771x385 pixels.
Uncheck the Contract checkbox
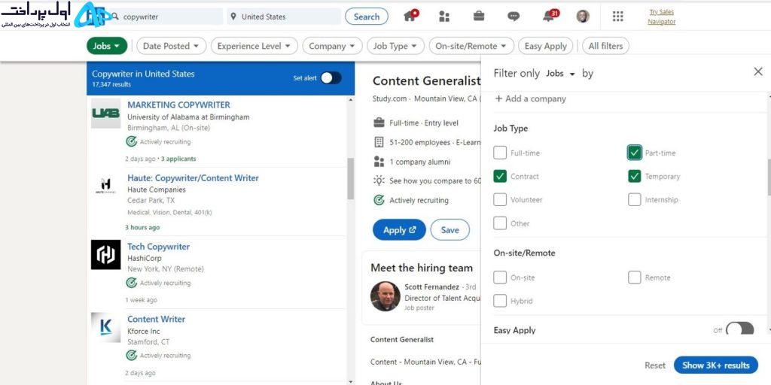(500, 176)
